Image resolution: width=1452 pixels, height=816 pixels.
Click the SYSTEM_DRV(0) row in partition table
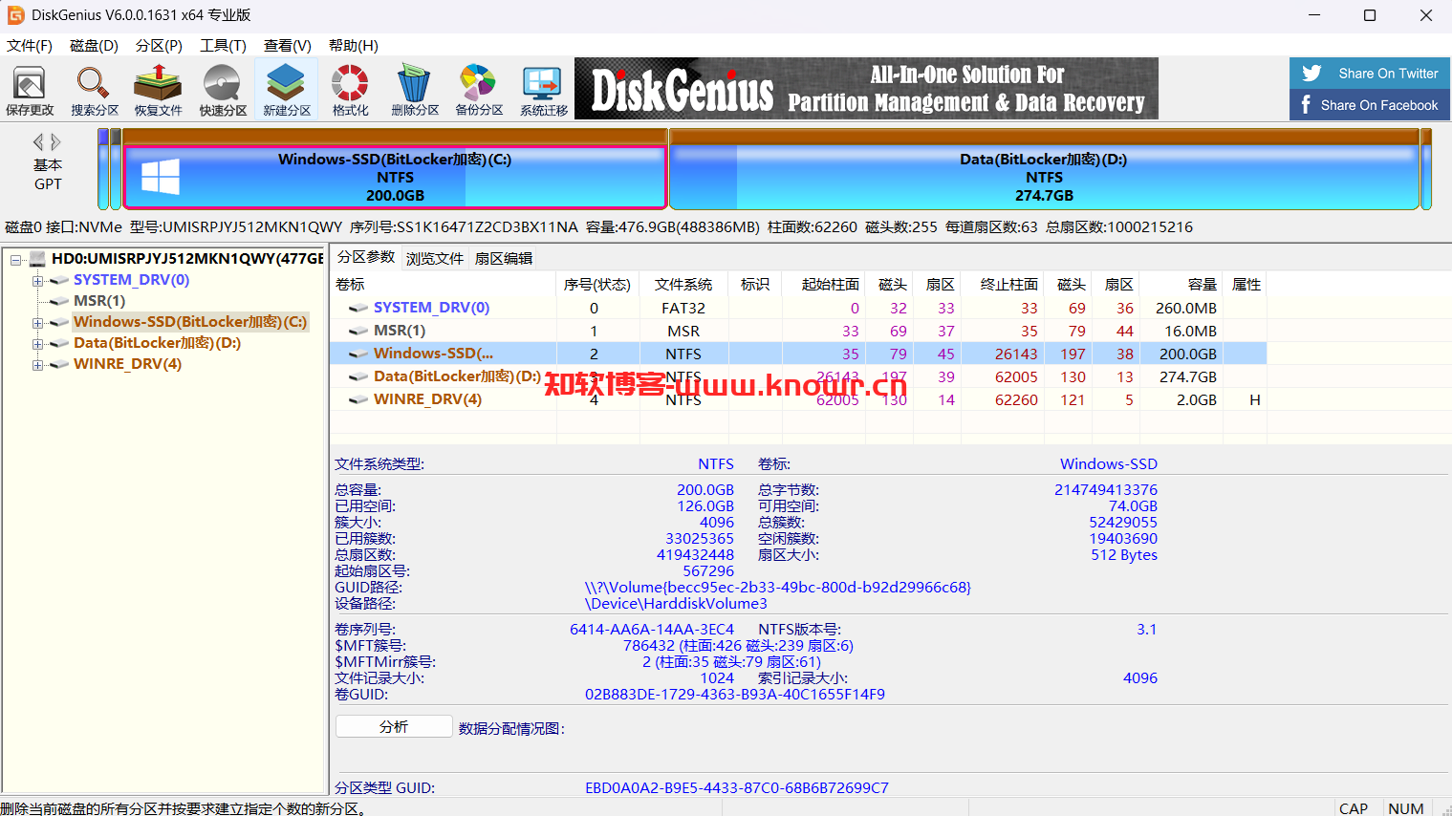click(798, 308)
